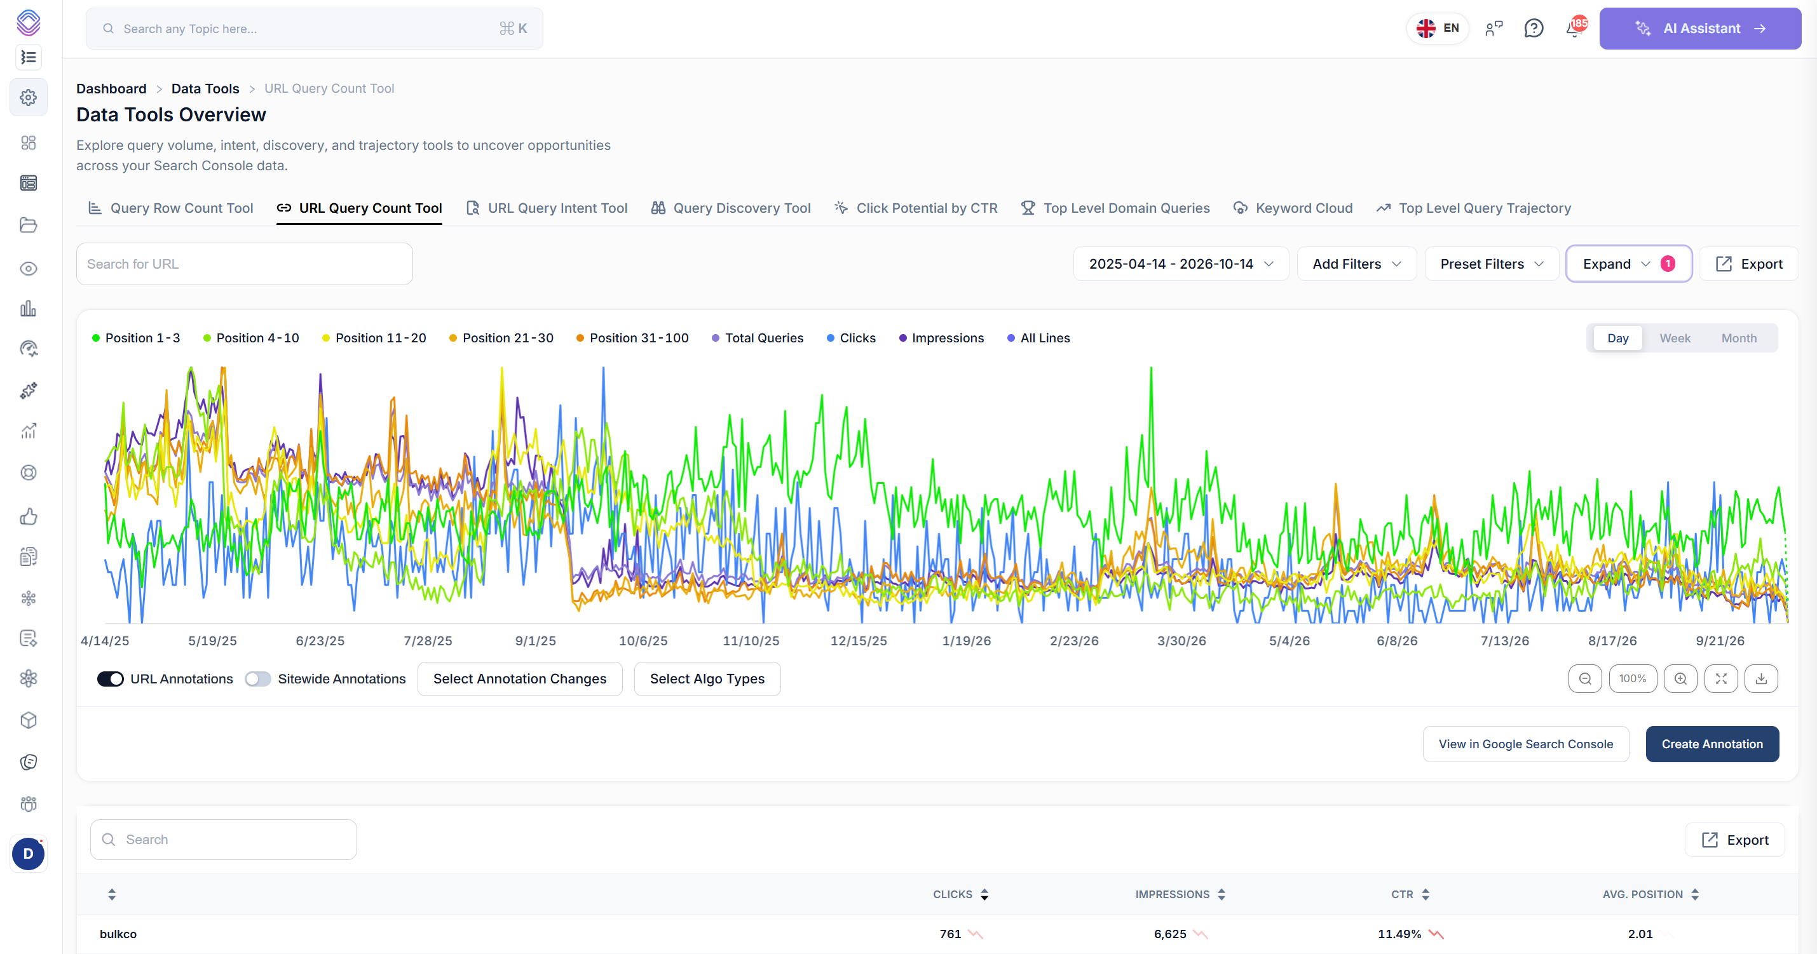Zoom out the chart with minus magnifier

(1585, 678)
